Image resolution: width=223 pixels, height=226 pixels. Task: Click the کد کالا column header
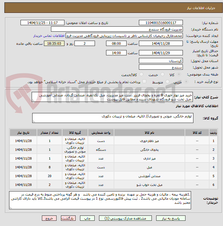(197, 133)
